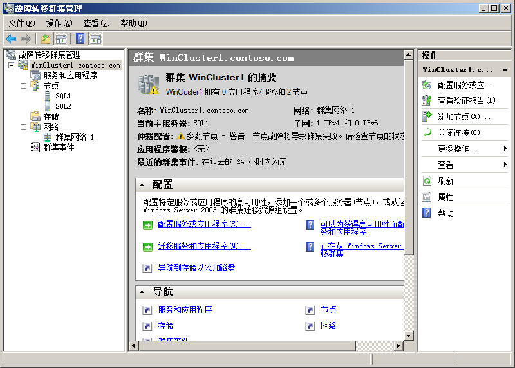This screenshot has height=368, width=515.
Task: Collapse the 节点 tree node
Action: [24, 86]
